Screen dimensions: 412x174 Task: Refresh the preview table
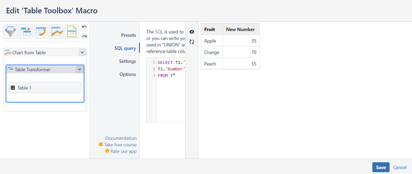click(x=192, y=42)
